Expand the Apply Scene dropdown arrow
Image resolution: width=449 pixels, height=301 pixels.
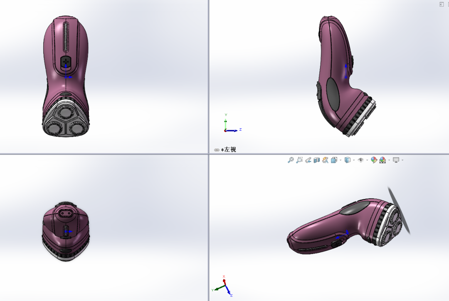coord(389,160)
